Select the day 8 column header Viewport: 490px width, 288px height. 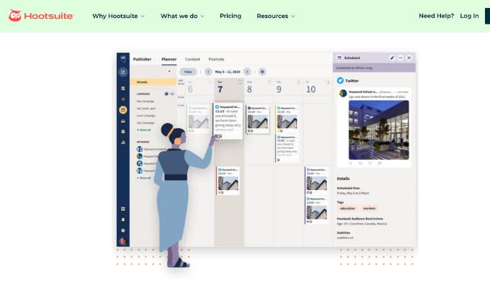click(259, 87)
